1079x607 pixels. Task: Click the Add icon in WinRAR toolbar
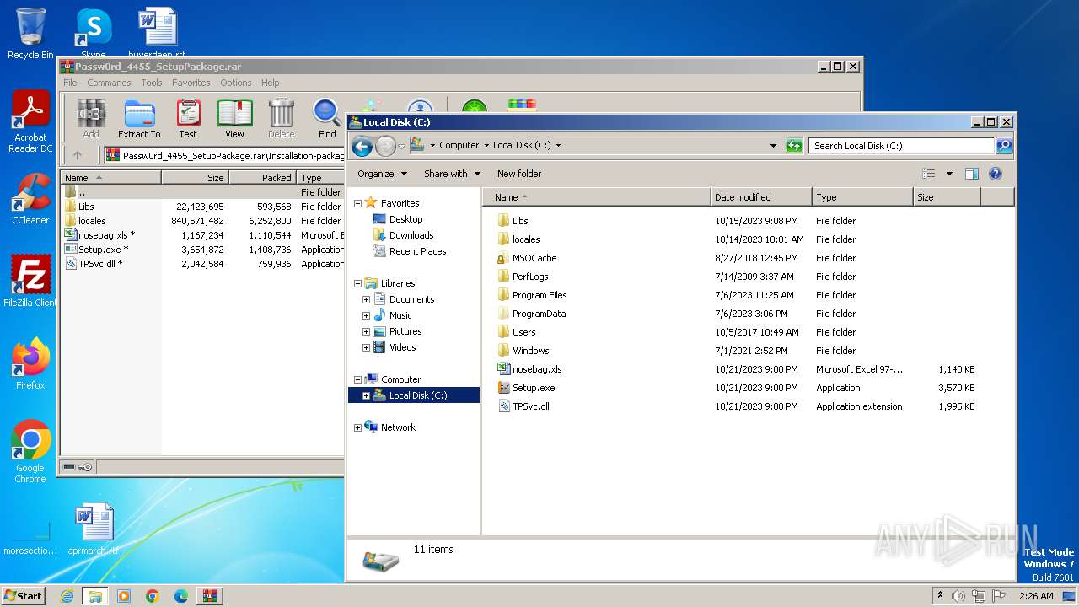click(90, 118)
